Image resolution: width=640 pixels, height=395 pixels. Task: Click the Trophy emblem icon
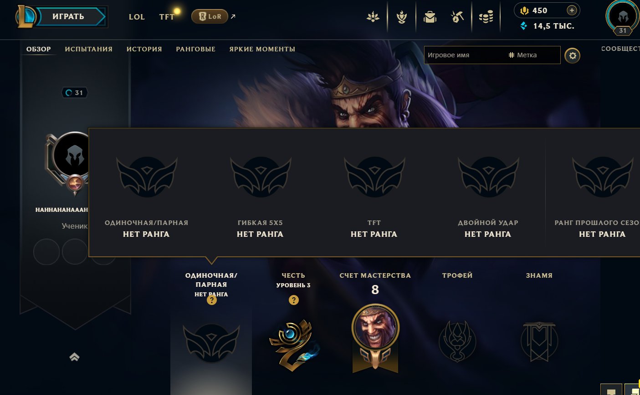point(457,341)
